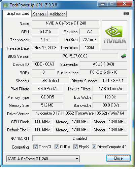The image size is (135, 169).
Task: Click the ROPs value 8
Action: [43, 72]
